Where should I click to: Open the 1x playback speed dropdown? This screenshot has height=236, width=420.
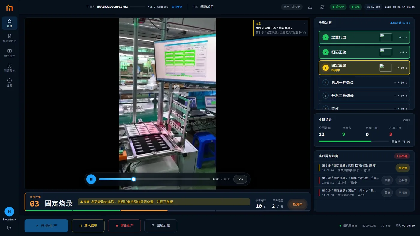(x=240, y=179)
